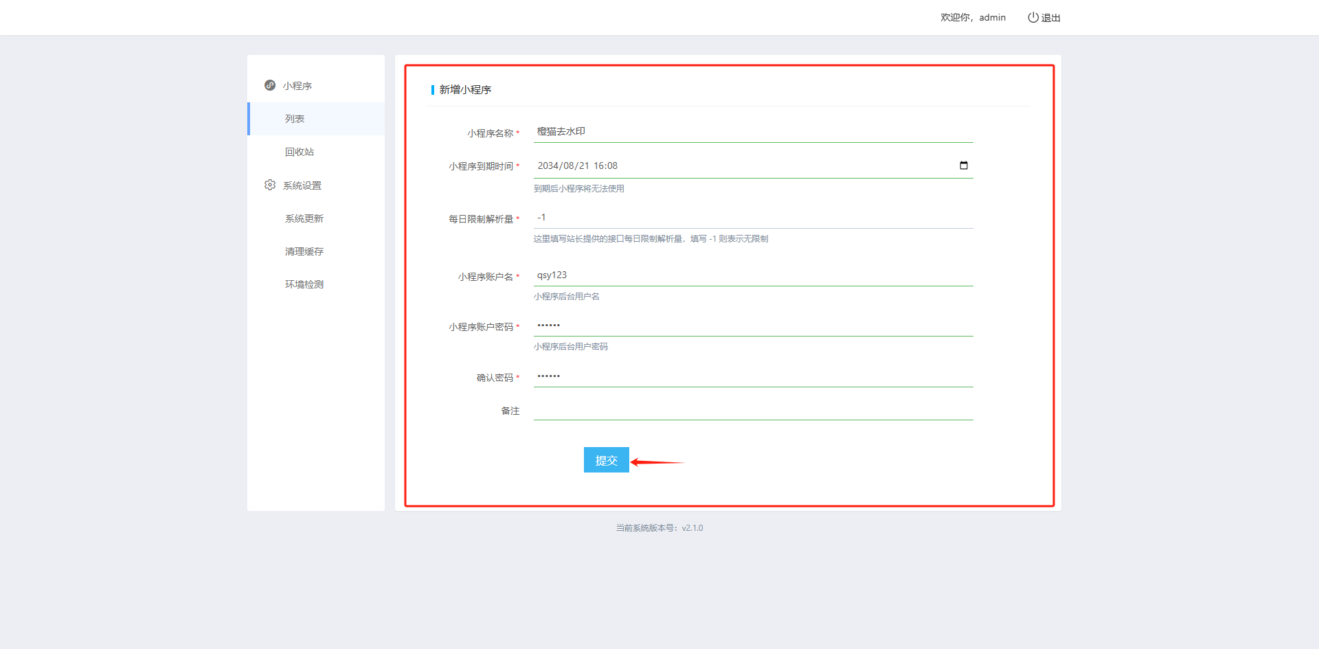Open the 系统更新 page
The width and height of the screenshot is (1319, 649).
[x=304, y=218]
